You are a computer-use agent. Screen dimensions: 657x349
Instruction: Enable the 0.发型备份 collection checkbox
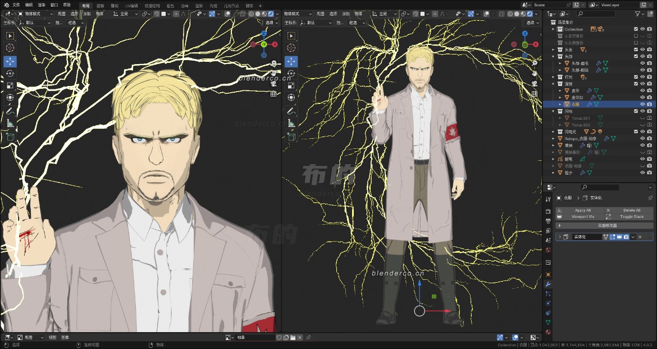point(636,36)
